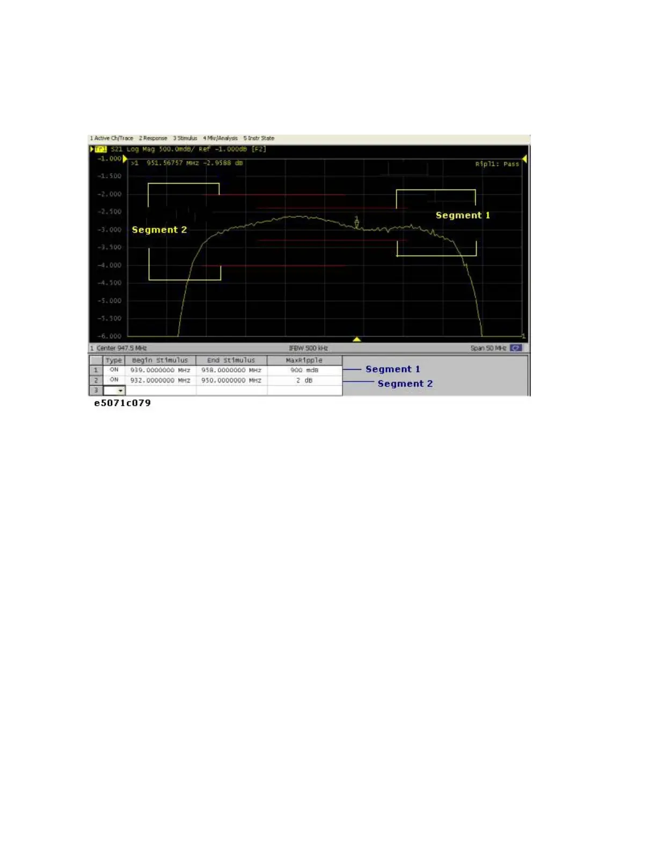Click the -6.000 scale label
The width and height of the screenshot is (657, 850).
point(109,336)
